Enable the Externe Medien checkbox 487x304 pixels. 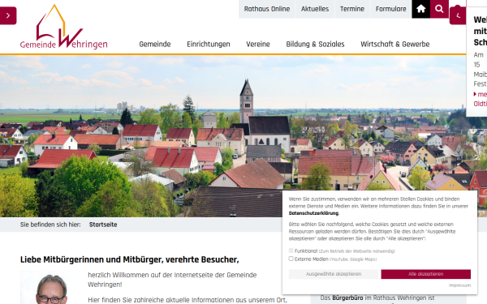(x=291, y=259)
